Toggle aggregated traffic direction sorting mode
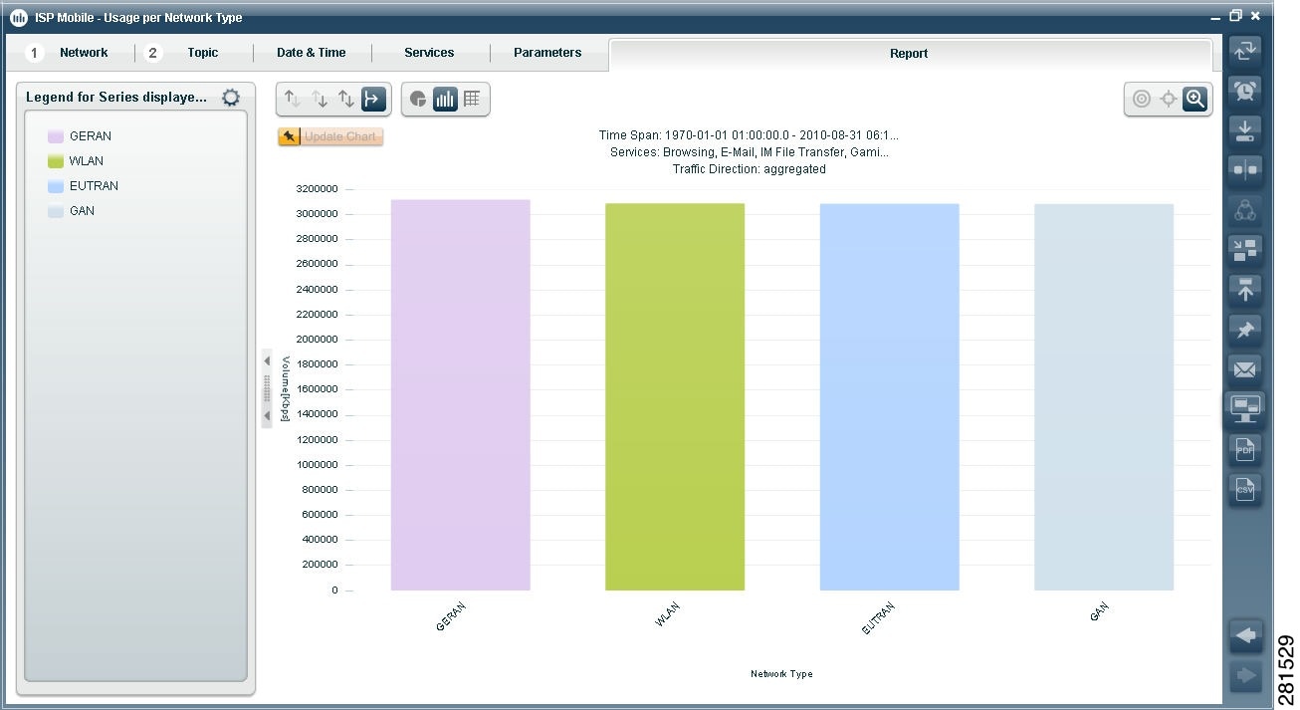 pyautogui.click(x=371, y=99)
